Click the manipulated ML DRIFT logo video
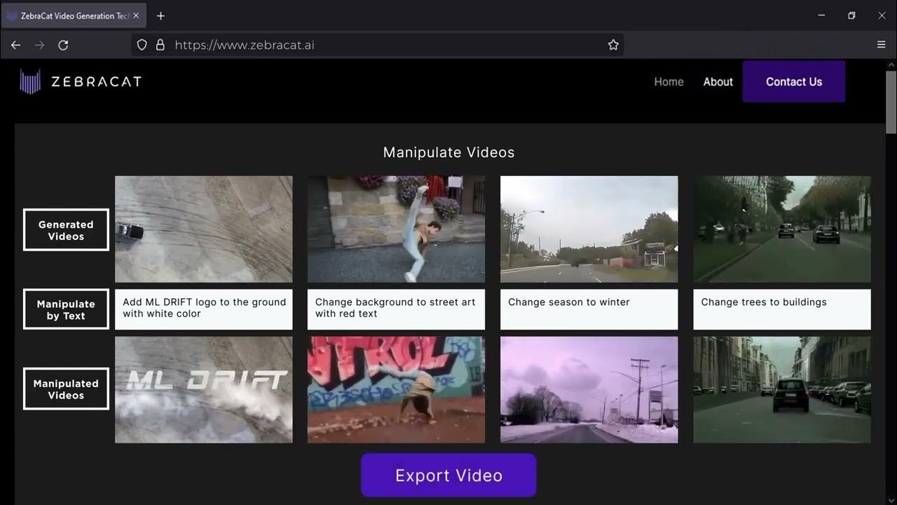897x505 pixels. click(204, 390)
